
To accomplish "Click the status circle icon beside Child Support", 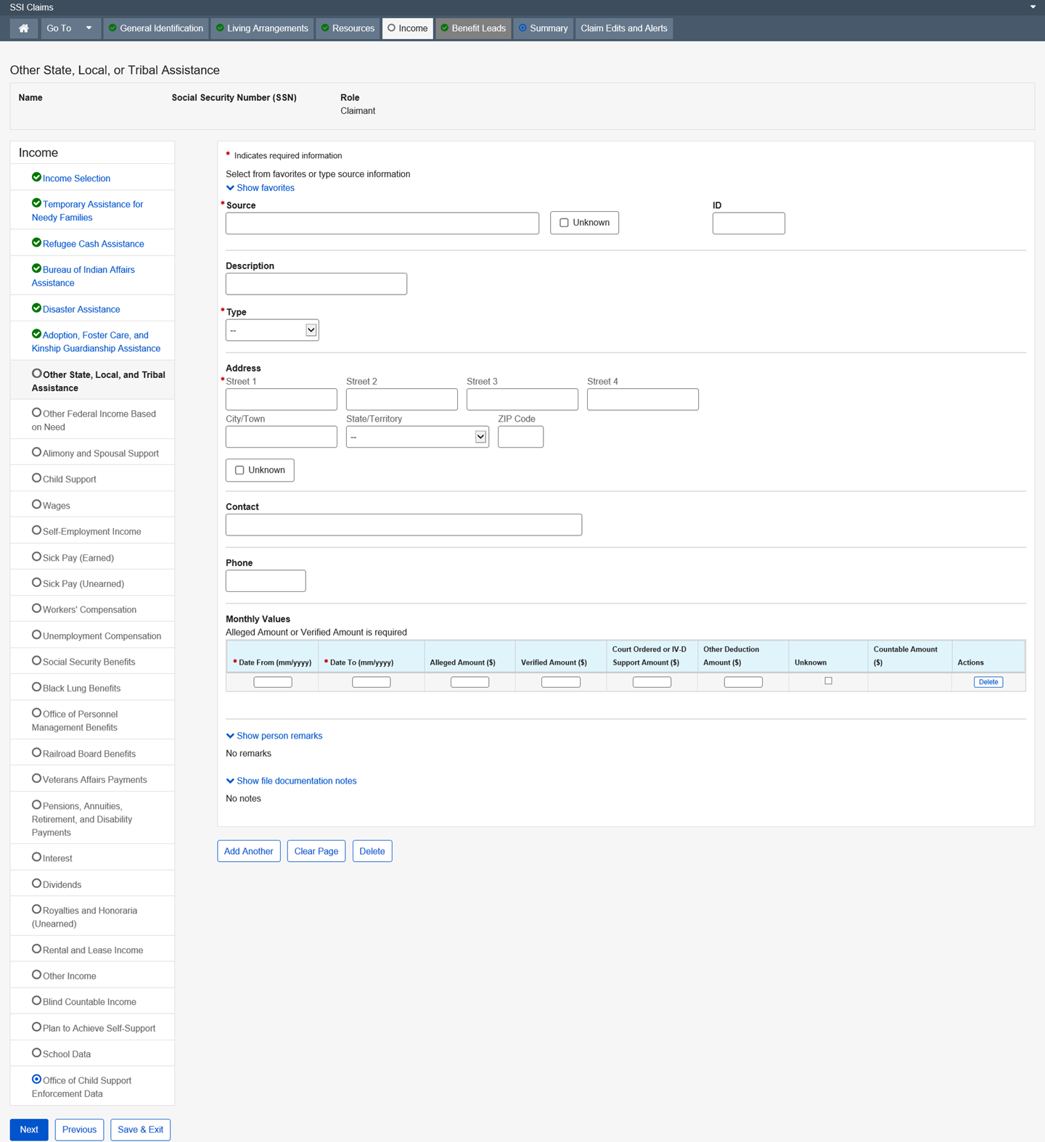I will pos(36,478).
